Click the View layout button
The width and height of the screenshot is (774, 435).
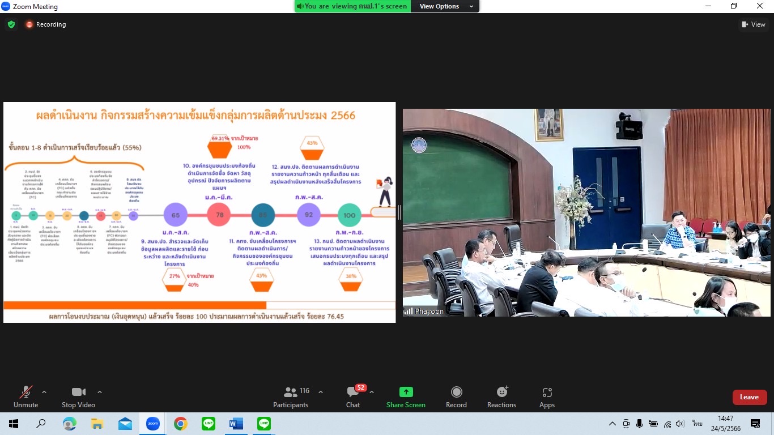click(754, 24)
